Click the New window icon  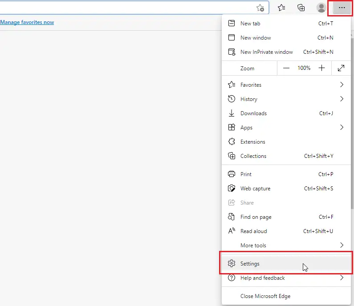232,37
